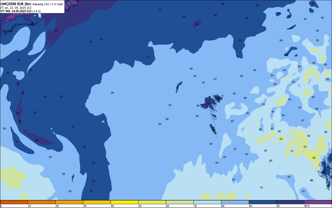Click the "10" legend tick label
This screenshot has width=332, height=208.
pyautogui.click(x=29, y=206)
